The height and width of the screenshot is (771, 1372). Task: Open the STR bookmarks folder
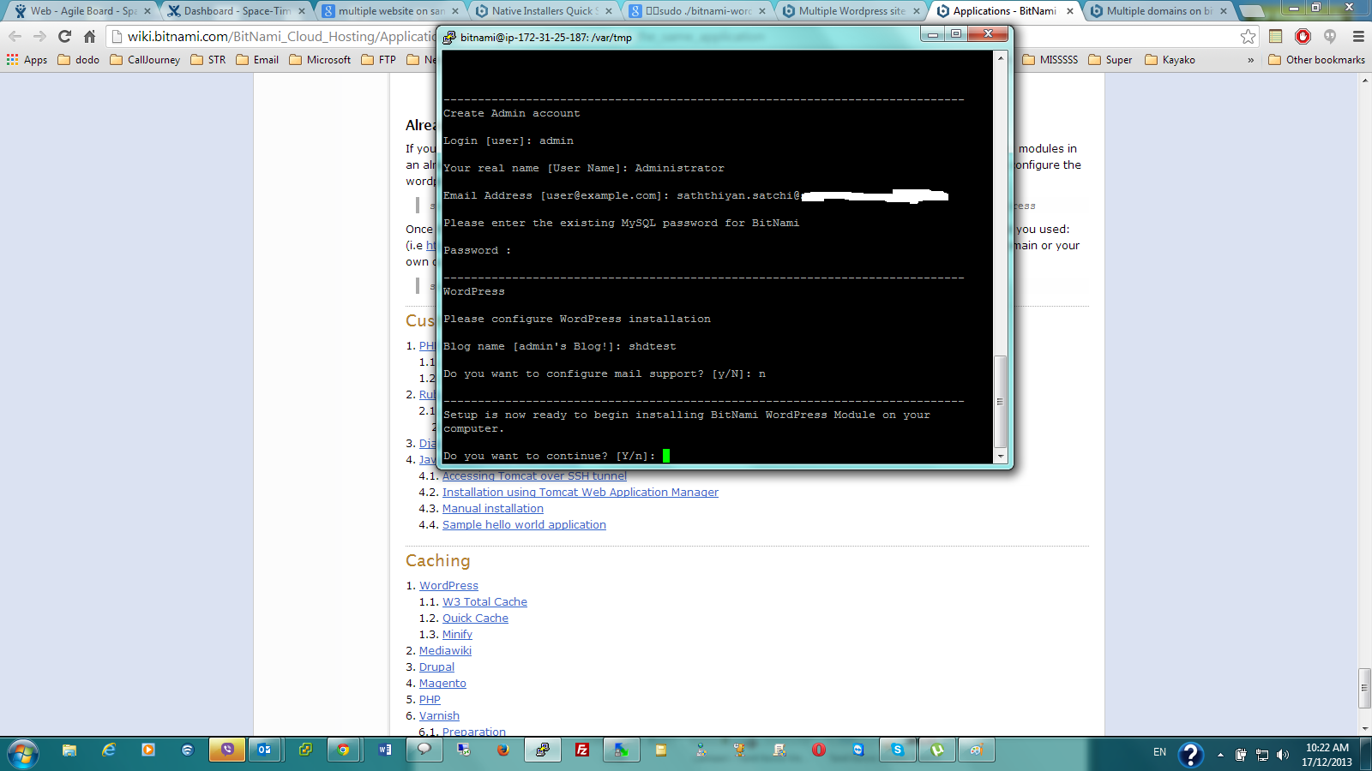(208, 60)
